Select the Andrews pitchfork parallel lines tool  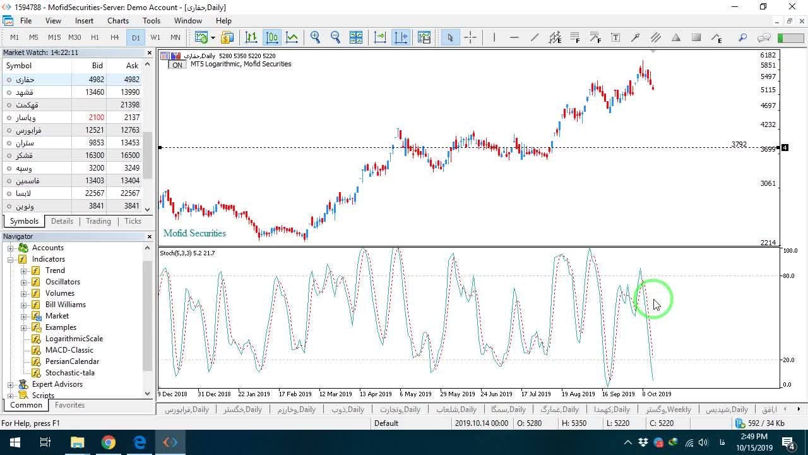656,37
